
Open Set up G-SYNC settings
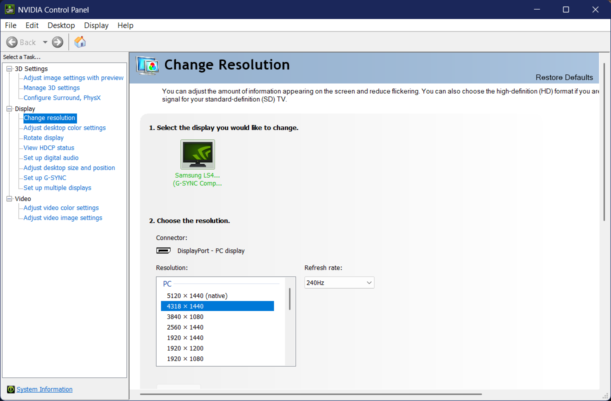pyautogui.click(x=44, y=178)
